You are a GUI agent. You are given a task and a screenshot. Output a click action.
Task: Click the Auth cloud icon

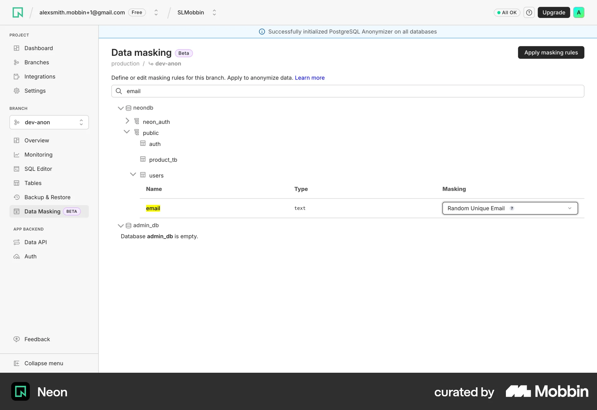point(16,257)
